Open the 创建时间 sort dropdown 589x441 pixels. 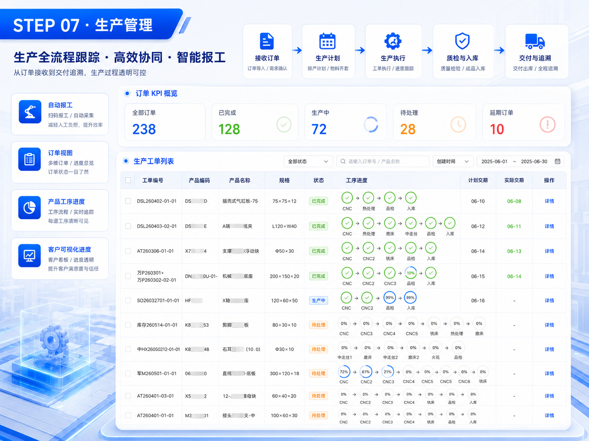(453, 162)
